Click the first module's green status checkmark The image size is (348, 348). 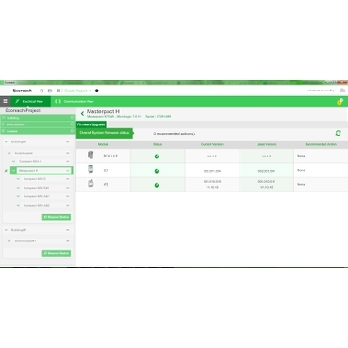pos(157,157)
